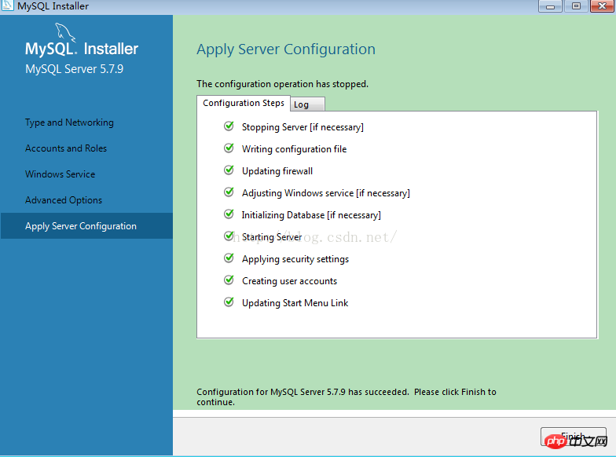Go to the Accounts and Roles step
The height and width of the screenshot is (457, 616).
tap(66, 148)
